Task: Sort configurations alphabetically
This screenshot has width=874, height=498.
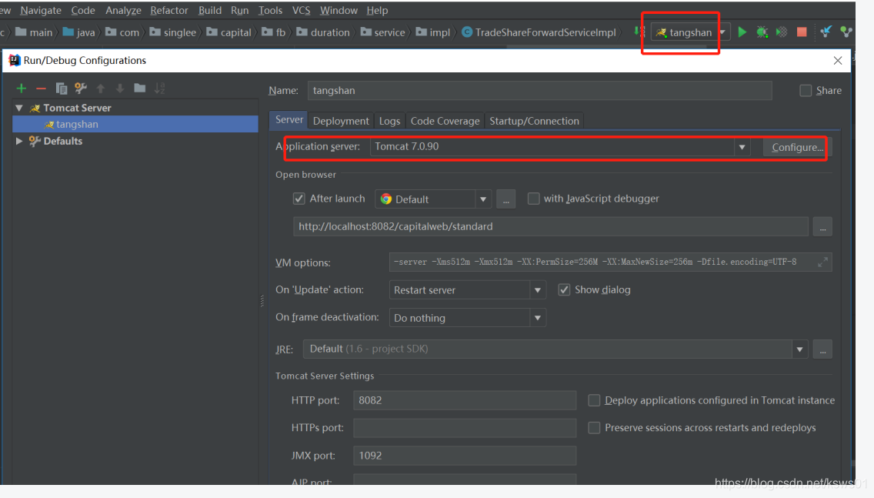Action: pyautogui.click(x=159, y=88)
